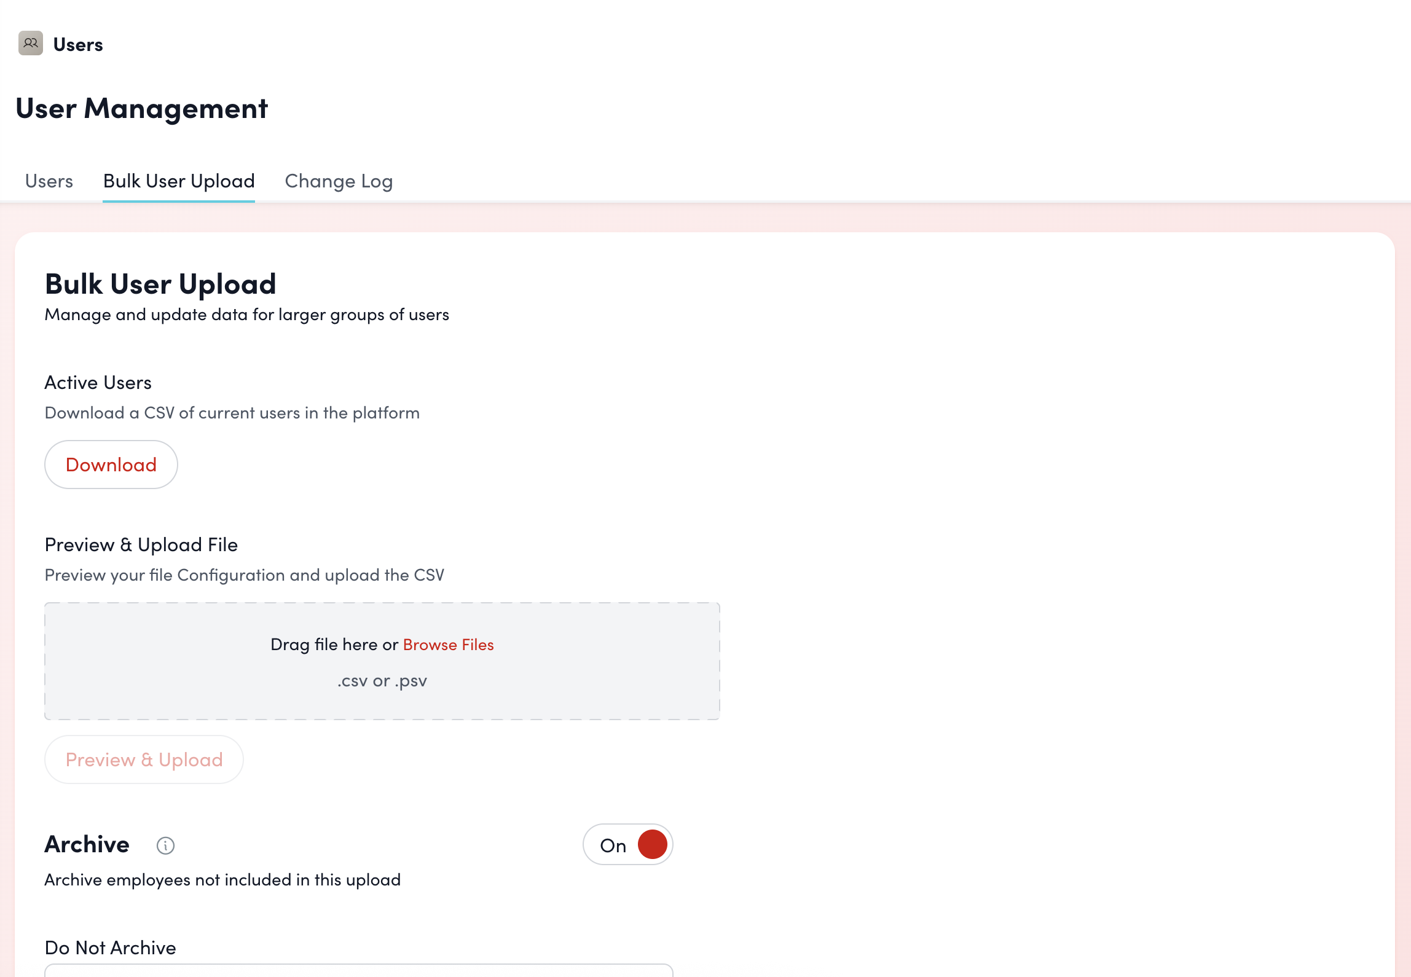Open file picker via Browse Files text
Viewport: 1411px width, 977px height.
(448, 644)
